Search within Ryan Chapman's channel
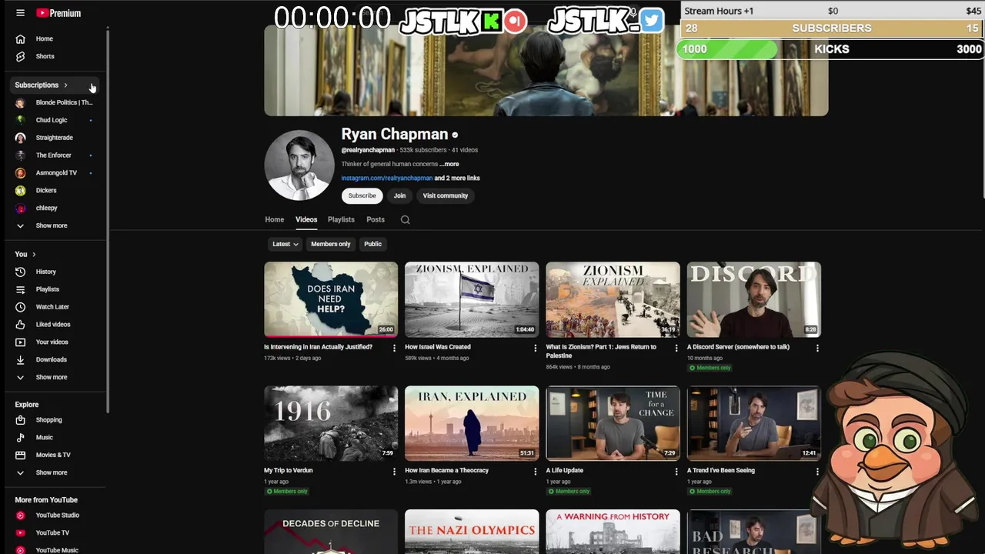This screenshot has height=554, width=985. click(405, 219)
